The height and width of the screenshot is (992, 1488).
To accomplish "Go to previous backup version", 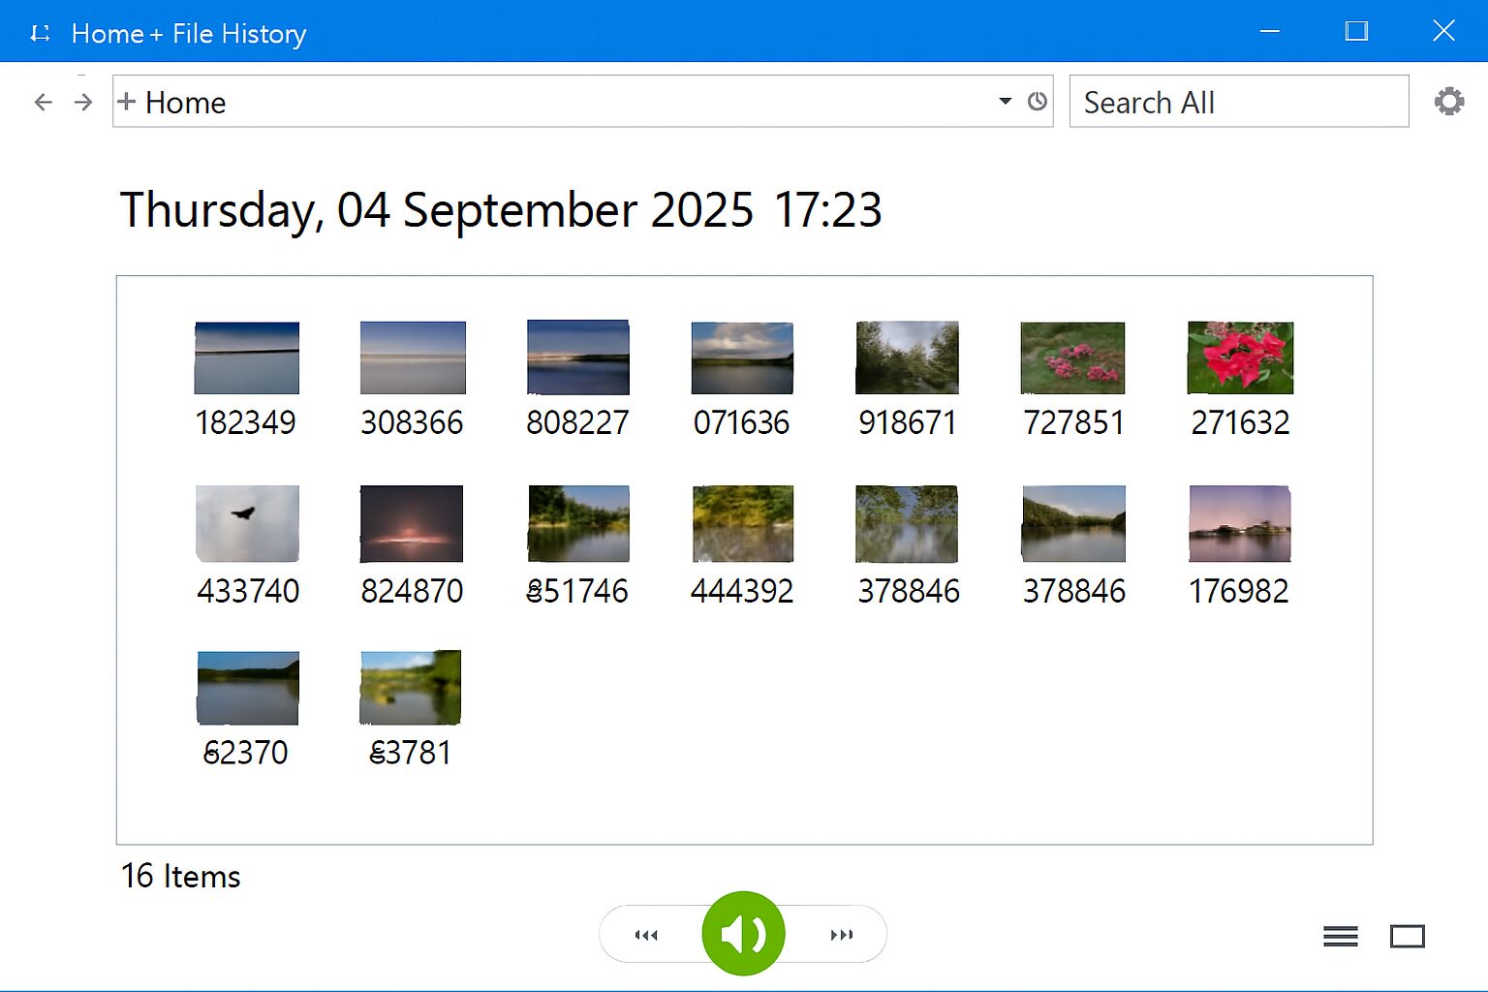I will coord(646,935).
